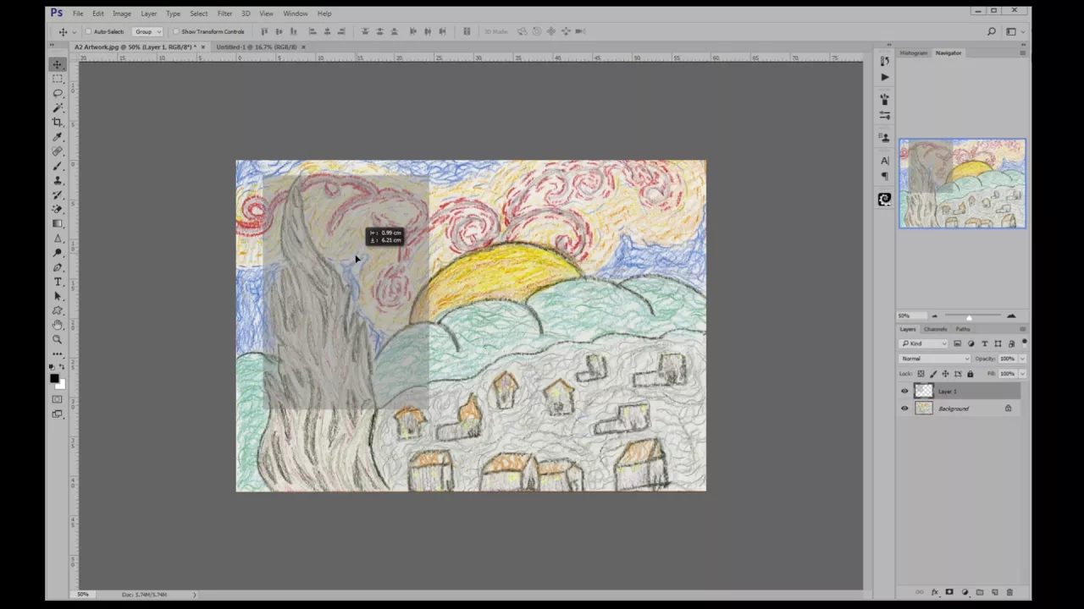Toggle Lock transparent pixels
Screen dimensions: 1084x609
(921, 374)
